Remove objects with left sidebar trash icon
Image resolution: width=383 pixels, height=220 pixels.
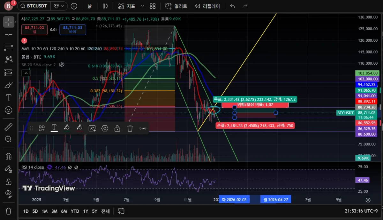click(9, 211)
